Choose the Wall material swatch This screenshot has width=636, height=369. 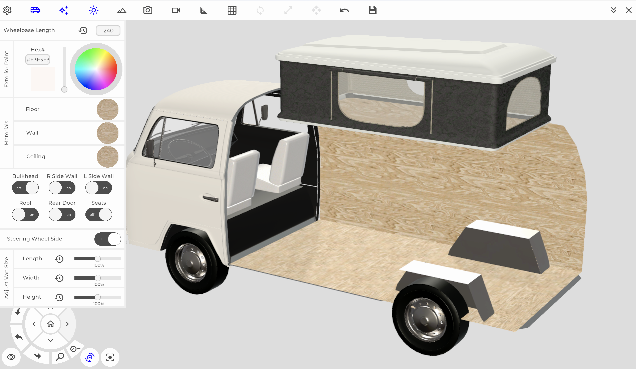[x=107, y=133]
